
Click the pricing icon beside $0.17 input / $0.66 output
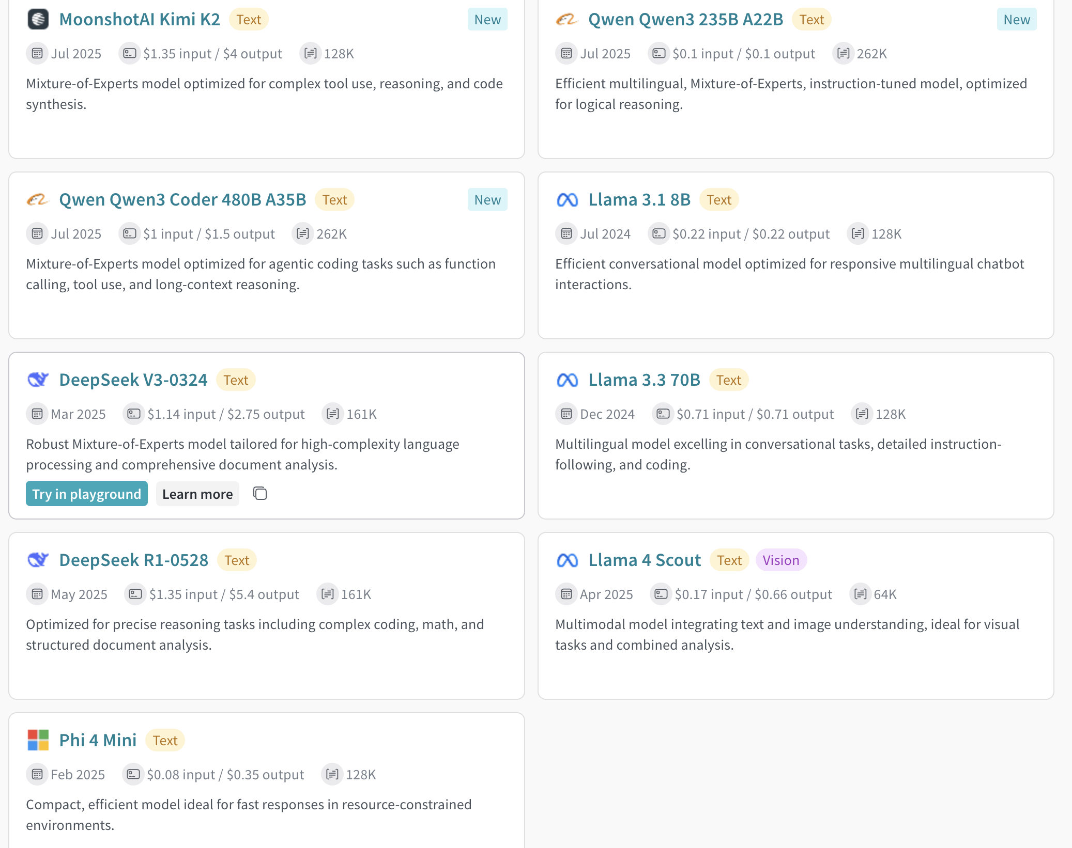(x=661, y=594)
